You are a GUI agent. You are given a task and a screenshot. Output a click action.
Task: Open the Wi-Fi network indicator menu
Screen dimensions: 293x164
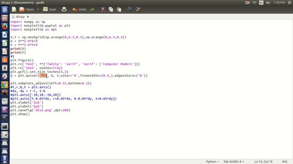tap(254, 3)
